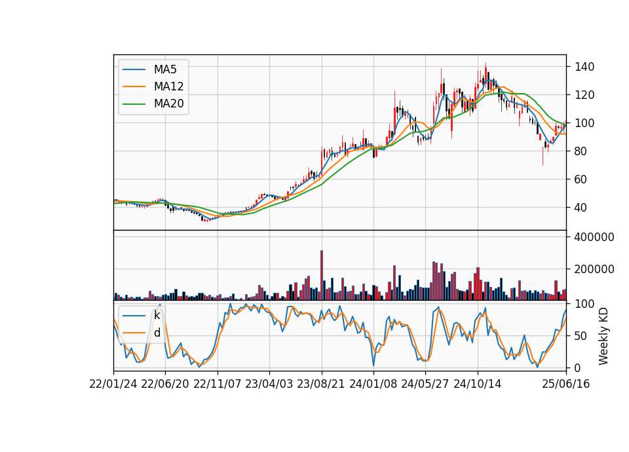Viewport: 629px width, 452px height.
Task: Click the 200000 volume axis label
Action: pyautogui.click(x=594, y=269)
